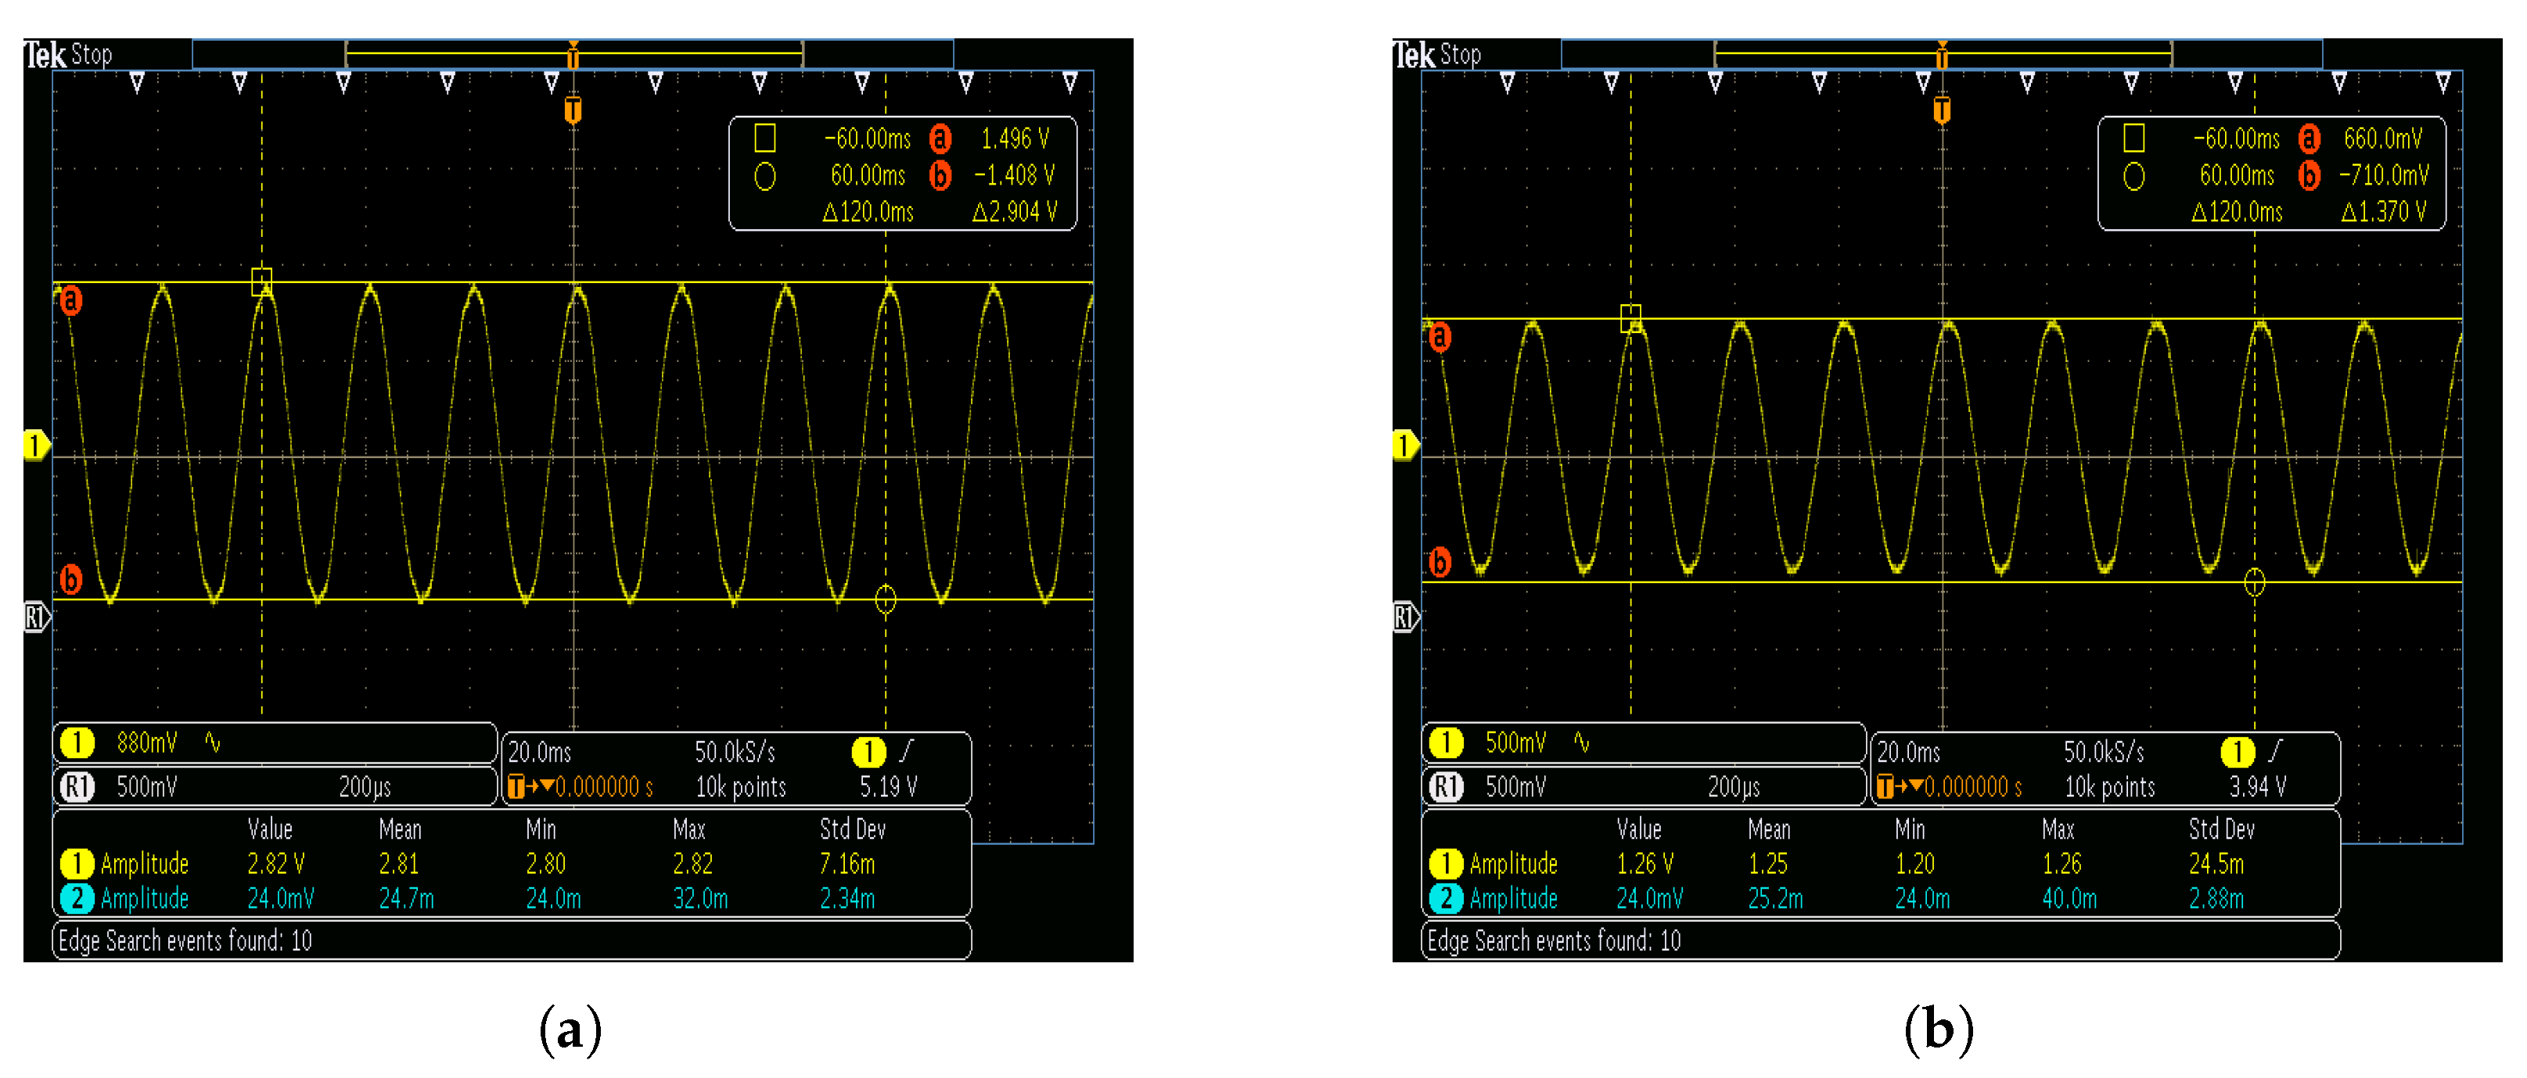Click cursor 'a' label on right waveform
Screen dimensions: 2527x1078
pyautogui.click(x=1439, y=337)
